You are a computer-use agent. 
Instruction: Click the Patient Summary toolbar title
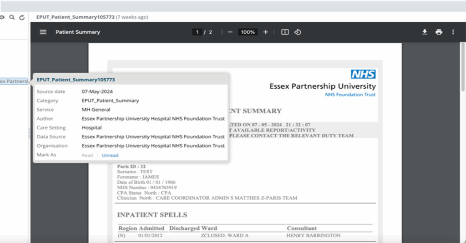[77, 32]
